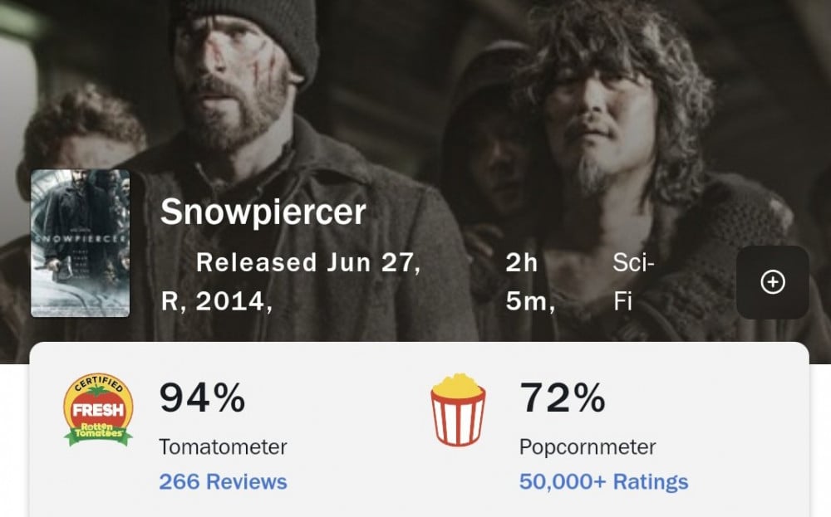The width and height of the screenshot is (831, 517).
Task: Click the 2h 5m runtime text
Action: coord(529,282)
